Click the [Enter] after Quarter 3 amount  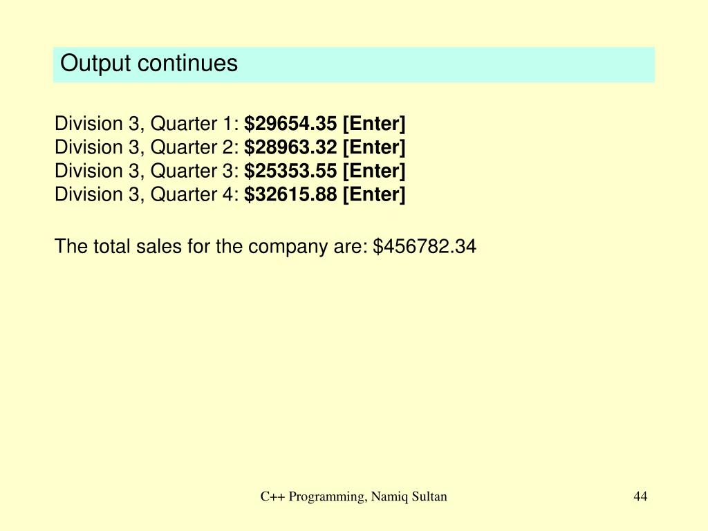pos(374,171)
